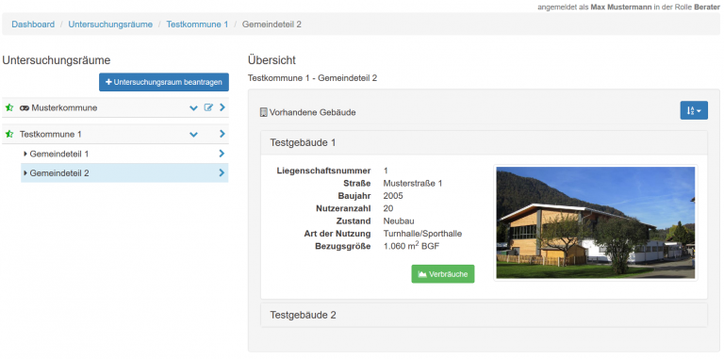Toggle favorite star for Testkommune 1
The image size is (724, 359).
[x=9, y=135]
